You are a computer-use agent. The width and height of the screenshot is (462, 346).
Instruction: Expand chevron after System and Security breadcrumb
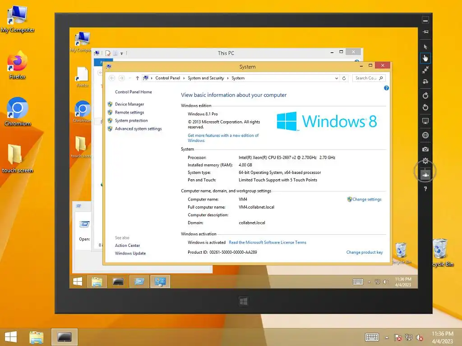point(228,78)
